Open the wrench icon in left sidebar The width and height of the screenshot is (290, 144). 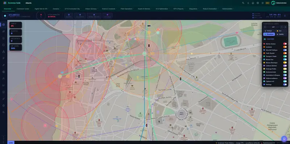[4, 65]
